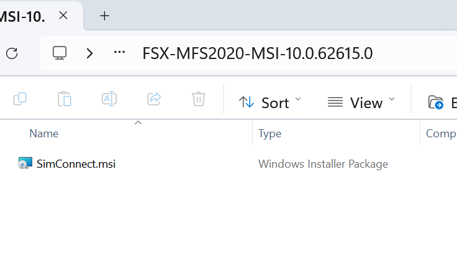Image resolution: width=457 pixels, height=264 pixels.
Task: Click the This PC monitor icon
Action: pos(60,53)
